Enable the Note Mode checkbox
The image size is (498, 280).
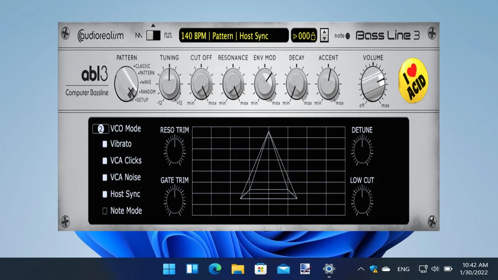pos(105,211)
